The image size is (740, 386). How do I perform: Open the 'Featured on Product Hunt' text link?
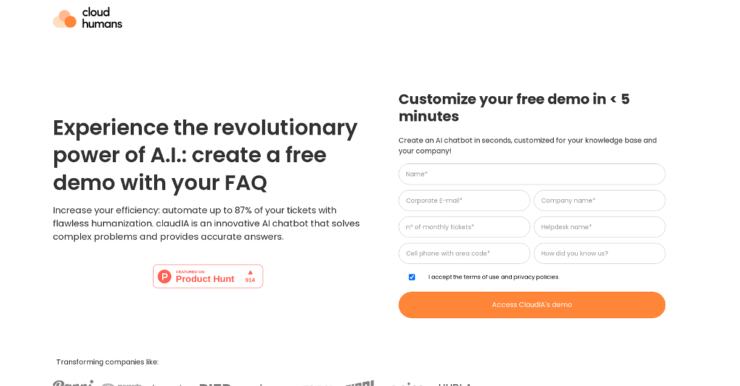[205, 277]
